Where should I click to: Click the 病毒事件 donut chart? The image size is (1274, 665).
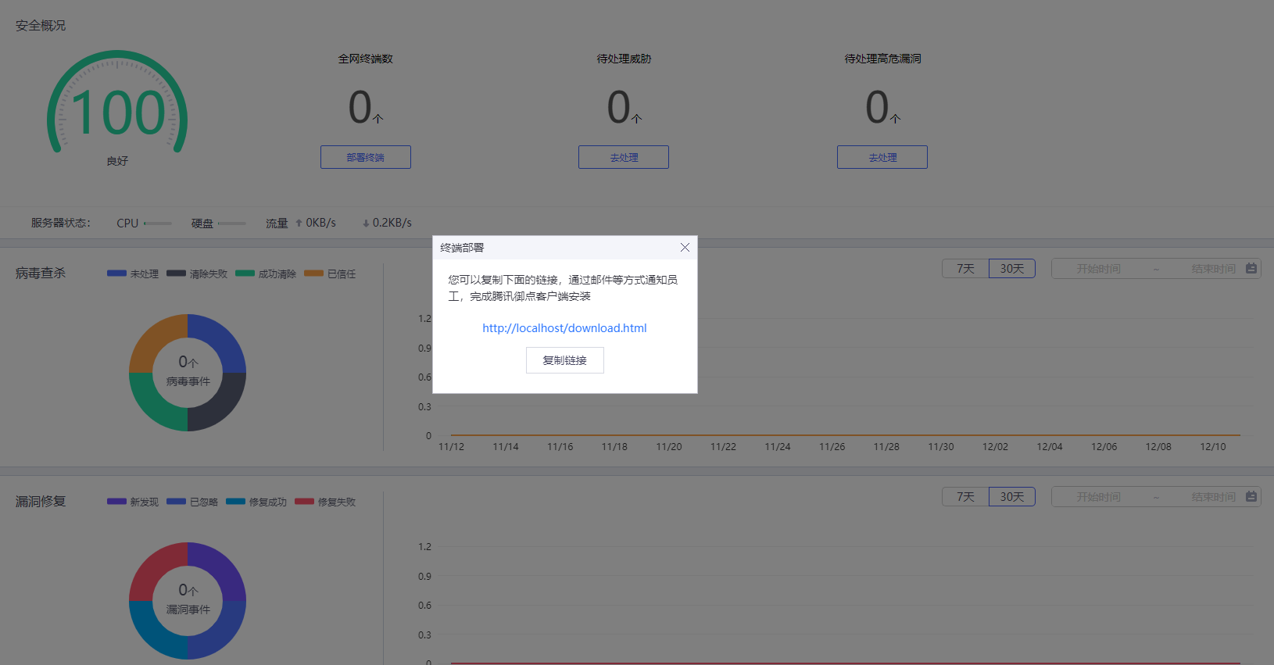click(x=188, y=373)
